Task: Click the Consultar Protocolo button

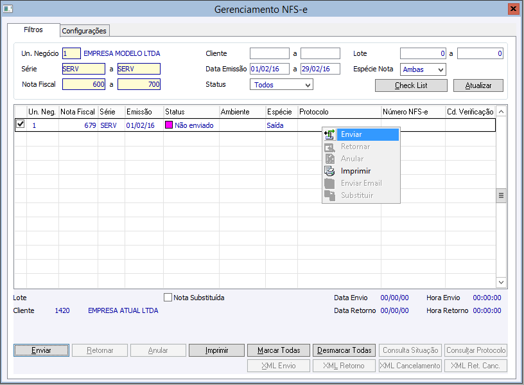Action: pyautogui.click(x=476, y=350)
